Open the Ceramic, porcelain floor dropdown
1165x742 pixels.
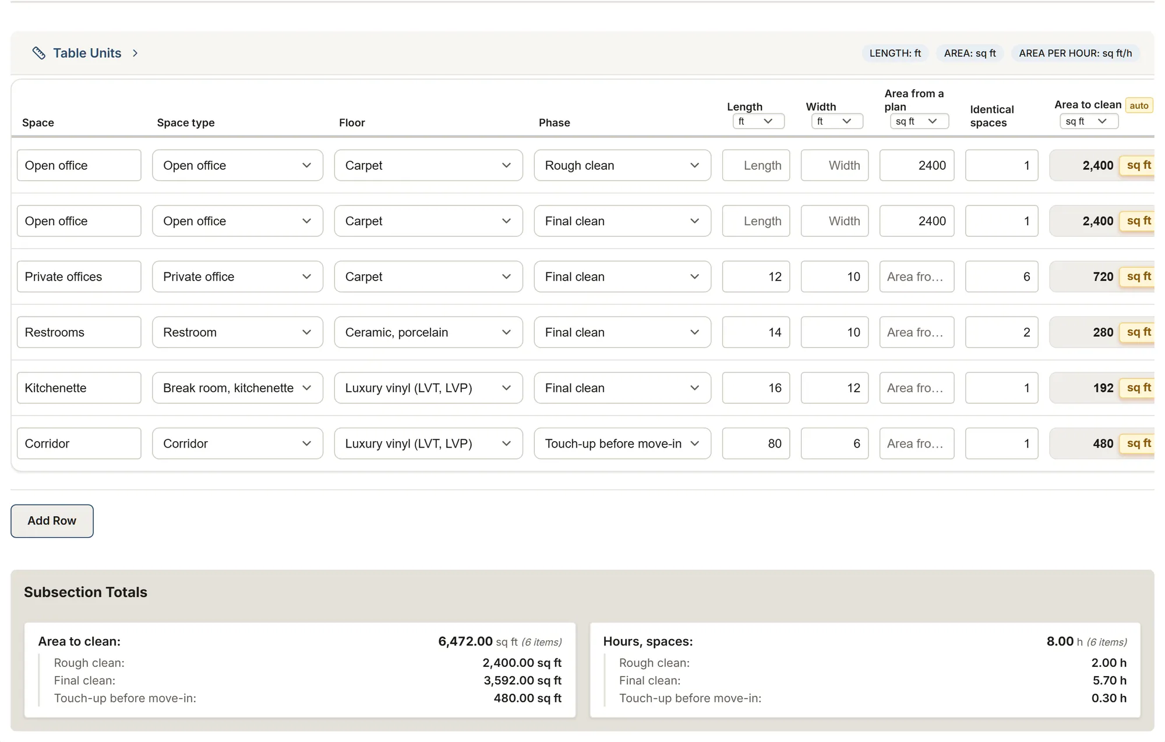pyautogui.click(x=428, y=332)
